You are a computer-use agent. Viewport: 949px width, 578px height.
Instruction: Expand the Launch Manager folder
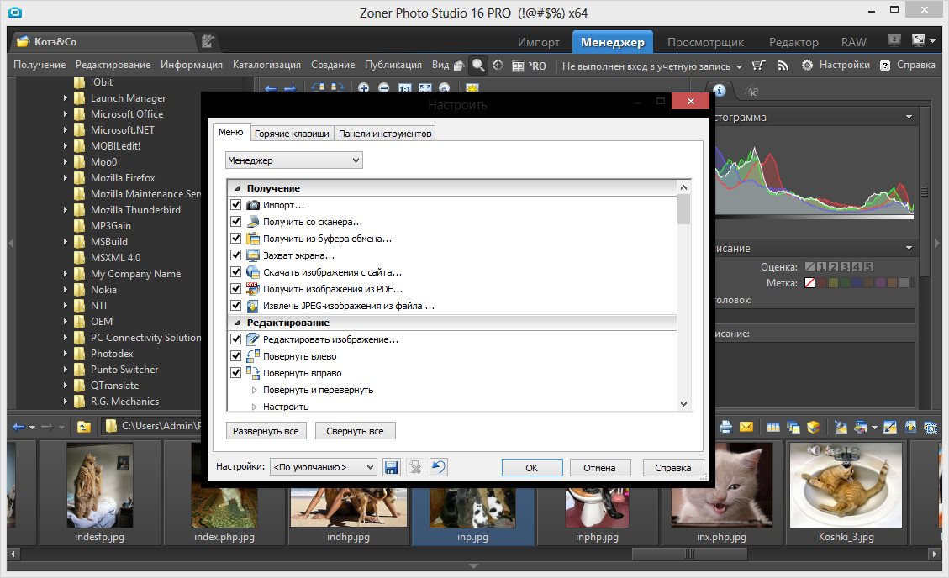pos(66,98)
